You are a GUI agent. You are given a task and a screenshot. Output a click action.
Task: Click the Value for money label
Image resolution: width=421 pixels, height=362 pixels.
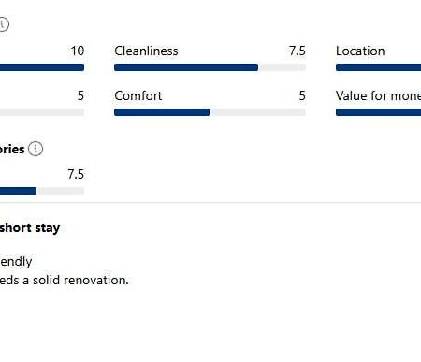pos(379,95)
